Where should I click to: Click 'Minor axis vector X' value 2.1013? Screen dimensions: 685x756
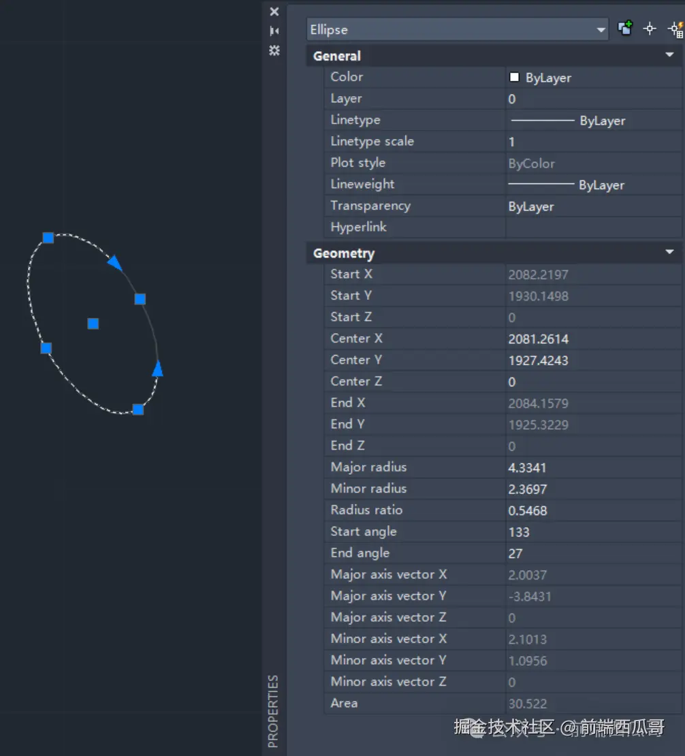527,640
